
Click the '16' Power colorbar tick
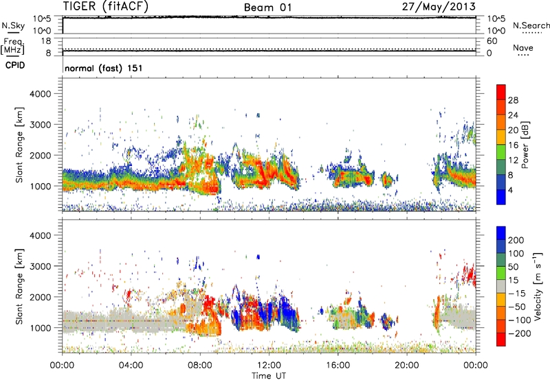pos(513,145)
